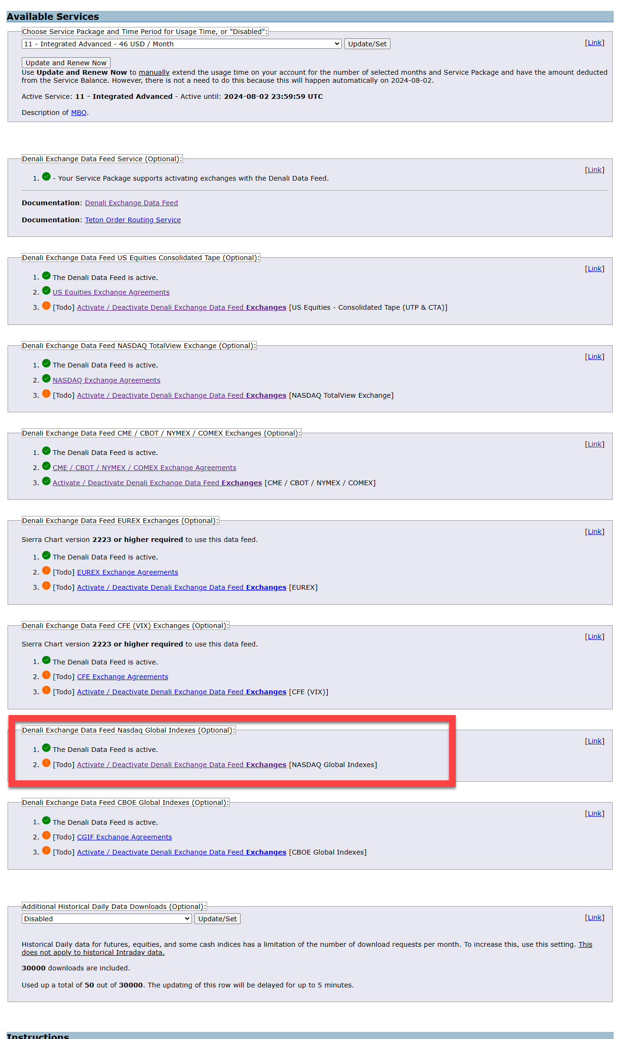
Task: Click [Link] in the Denali Data Feed Service section
Action: click(594, 170)
